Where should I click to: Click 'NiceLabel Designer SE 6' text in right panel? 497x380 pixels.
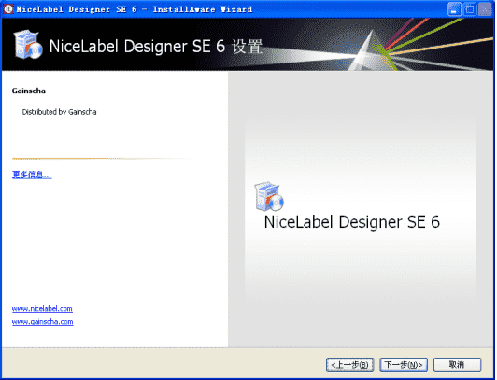coord(352,222)
